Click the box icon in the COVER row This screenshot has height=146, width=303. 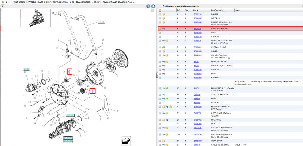[x=164, y=51]
